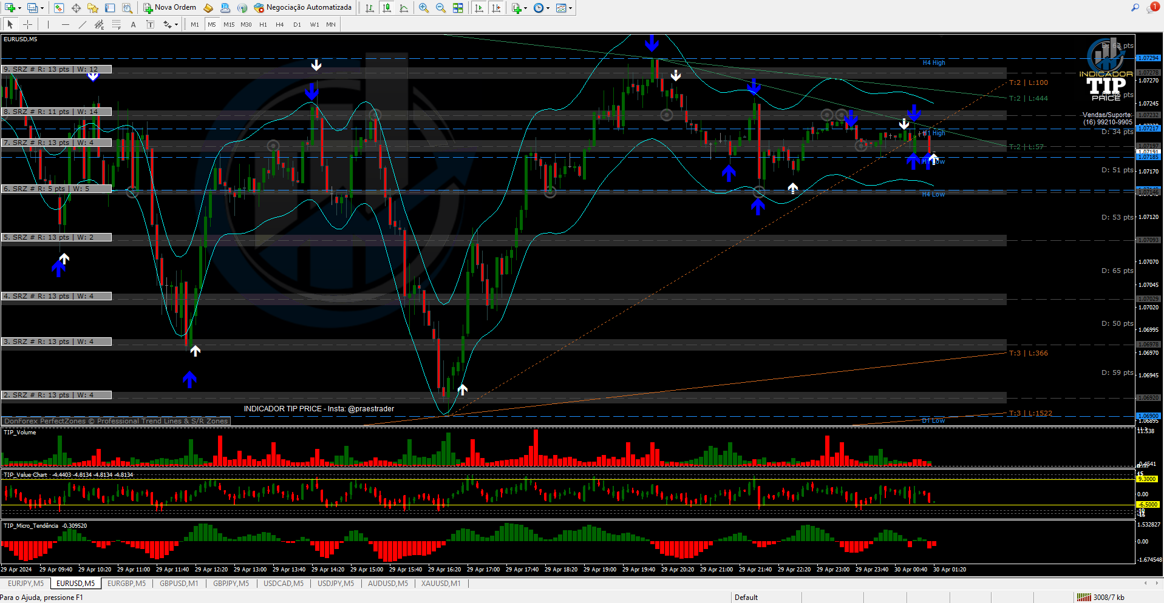The image size is (1164, 603).
Task: Click the Zoom In magnifier icon
Action: (424, 8)
